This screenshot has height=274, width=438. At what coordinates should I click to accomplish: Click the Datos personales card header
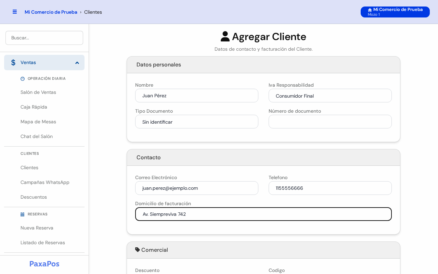(x=263, y=65)
